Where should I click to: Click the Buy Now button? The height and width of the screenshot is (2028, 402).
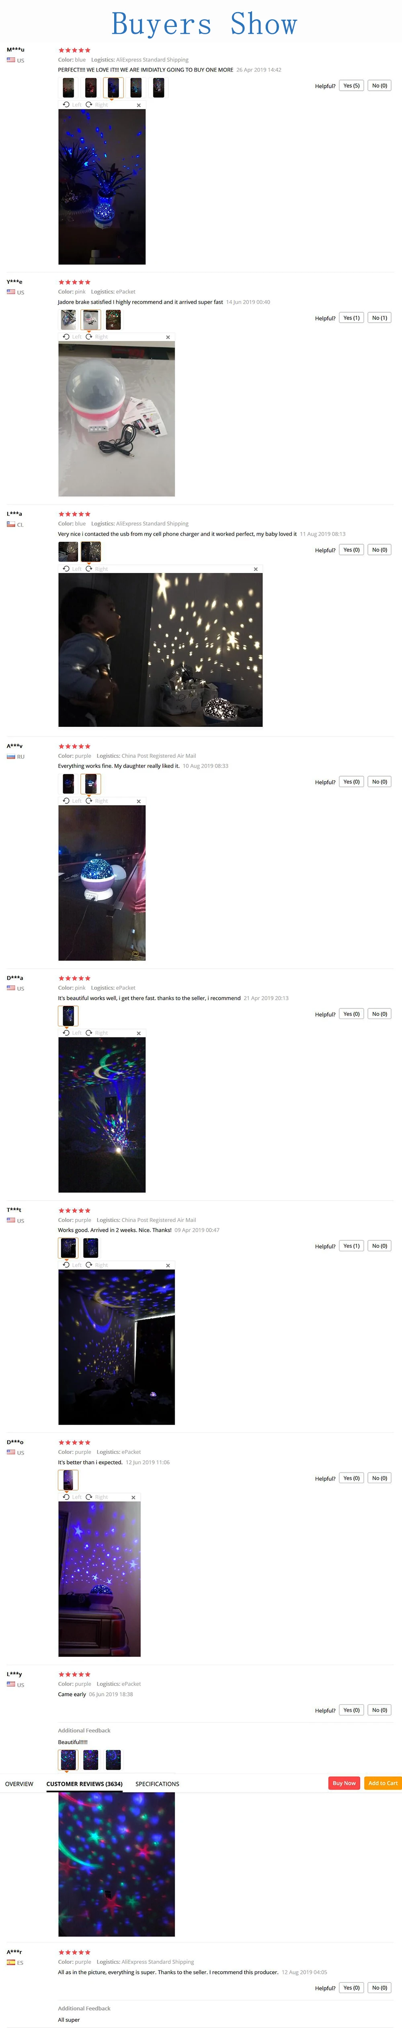click(344, 1783)
